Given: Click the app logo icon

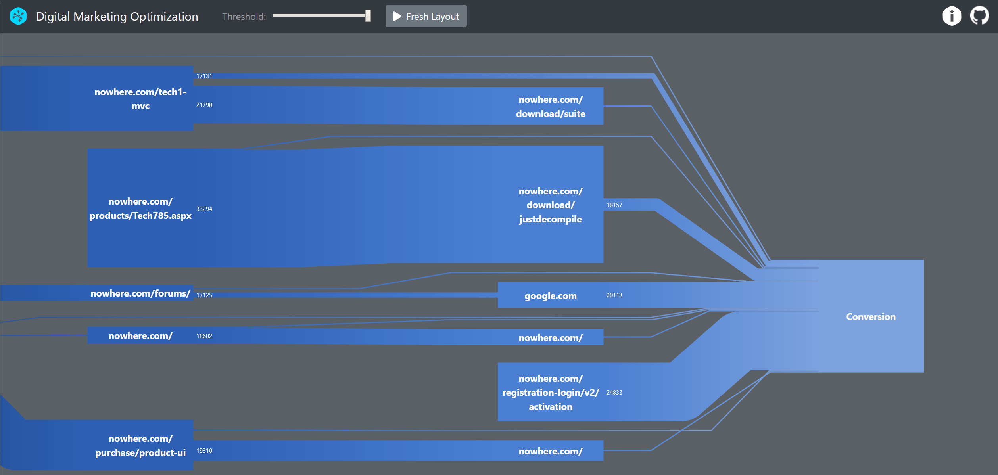Looking at the screenshot, I should pyautogui.click(x=18, y=16).
